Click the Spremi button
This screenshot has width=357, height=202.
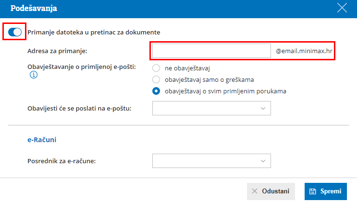point(325,191)
